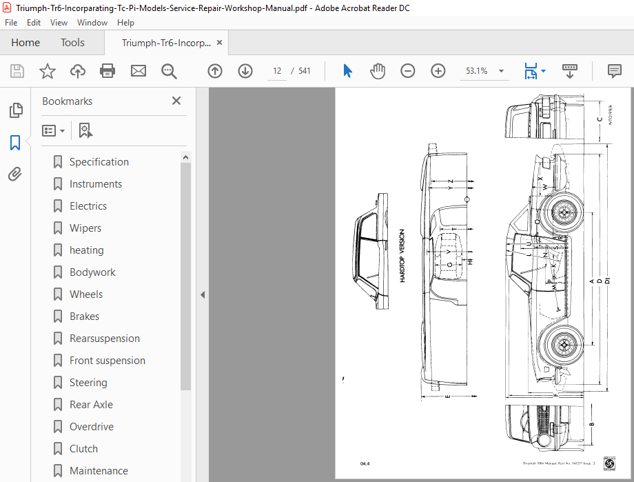Open the Help menu
Viewport: 634px width, 482px height.
coord(125,23)
